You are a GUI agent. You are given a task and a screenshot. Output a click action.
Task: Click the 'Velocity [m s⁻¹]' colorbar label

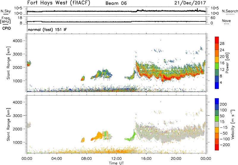(233, 124)
